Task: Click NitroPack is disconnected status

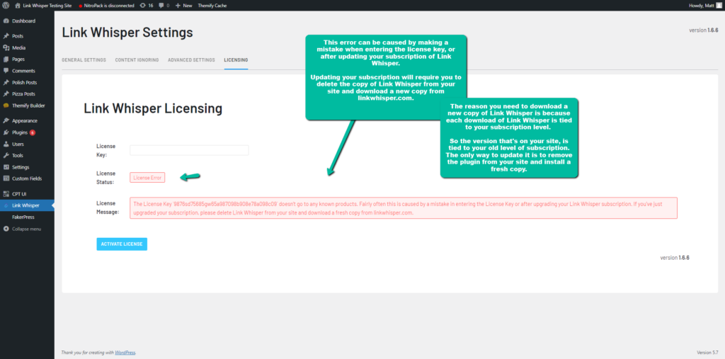Action: [x=106, y=6]
